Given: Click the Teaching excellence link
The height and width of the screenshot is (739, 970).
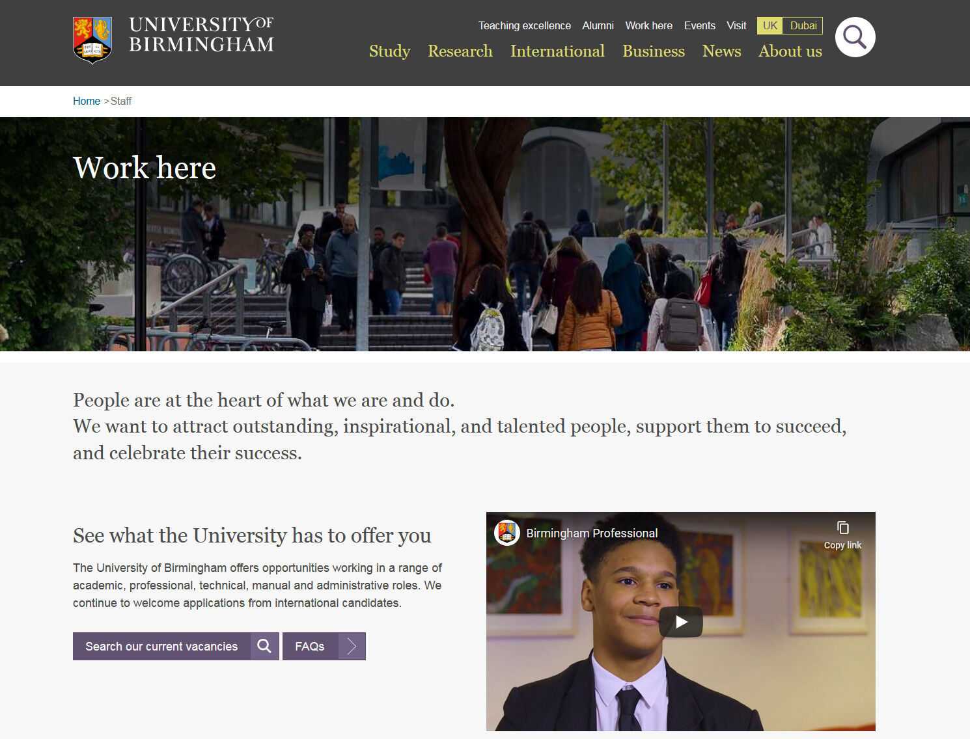Looking at the screenshot, I should tap(525, 25).
